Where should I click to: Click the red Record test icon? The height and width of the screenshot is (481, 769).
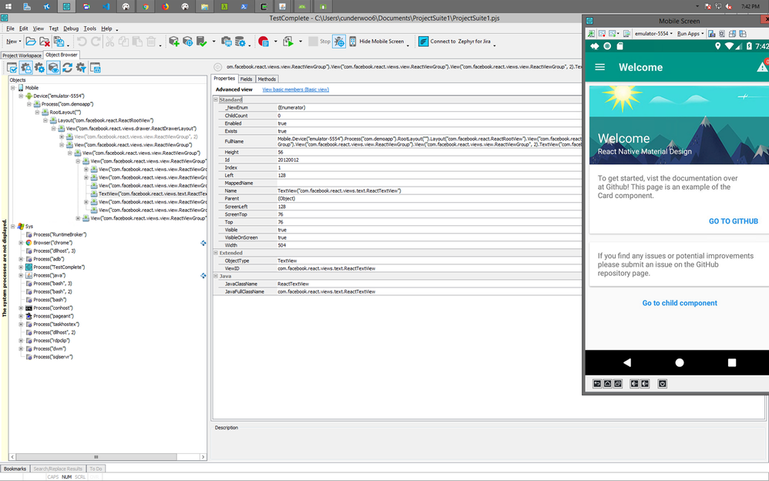[x=264, y=42]
